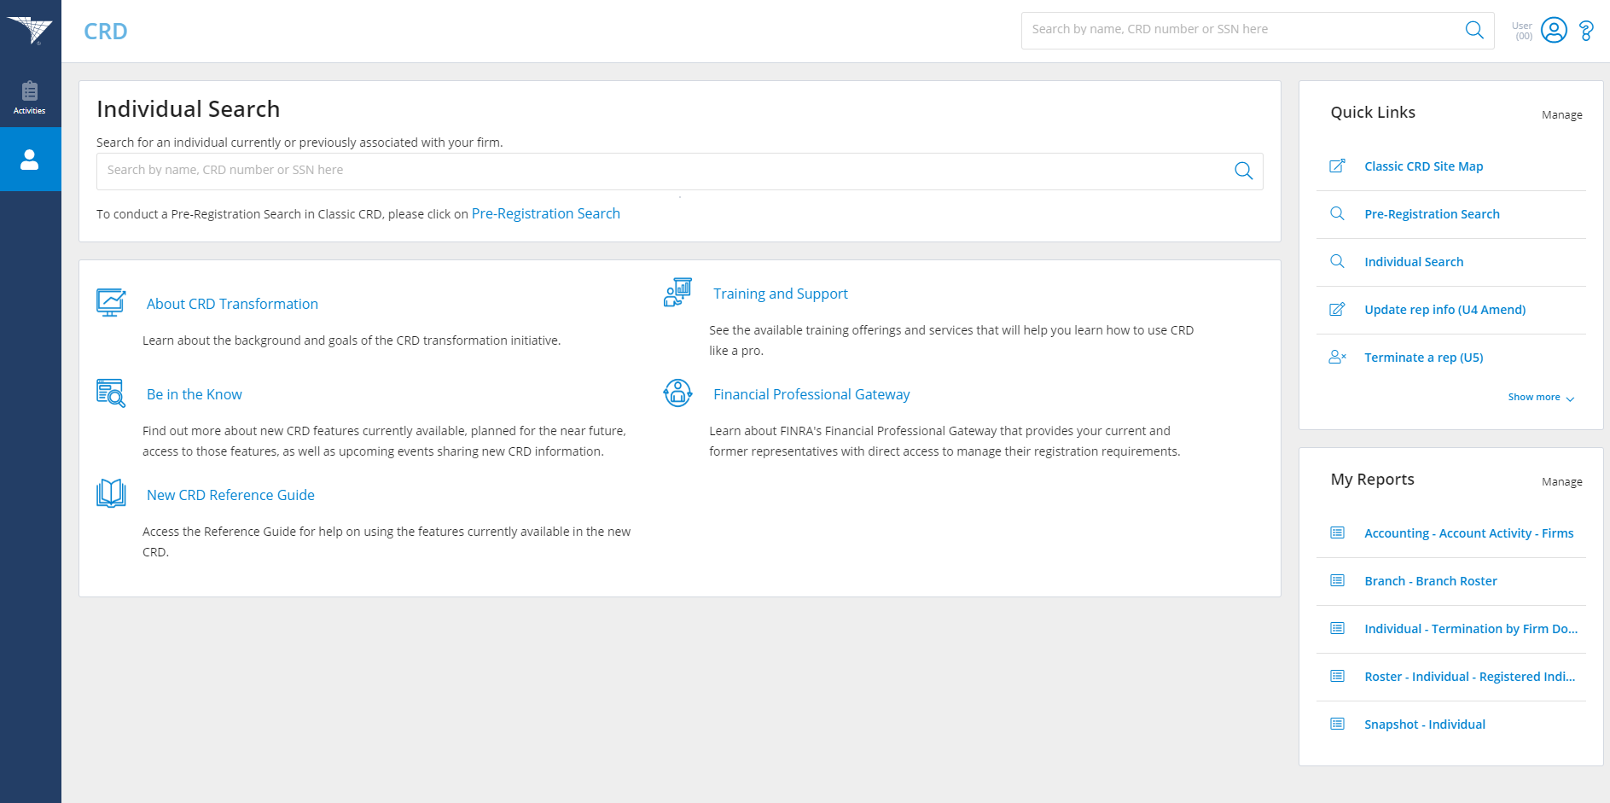Click the New CRD Reference Guide book icon
The image size is (1610, 803).
(110, 493)
